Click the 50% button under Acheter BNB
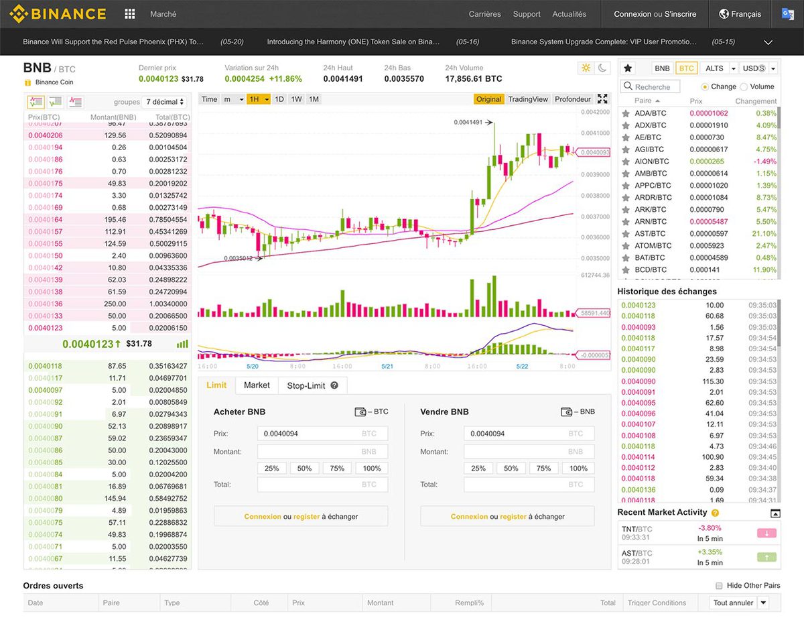The height and width of the screenshot is (622, 804). pyautogui.click(x=304, y=469)
